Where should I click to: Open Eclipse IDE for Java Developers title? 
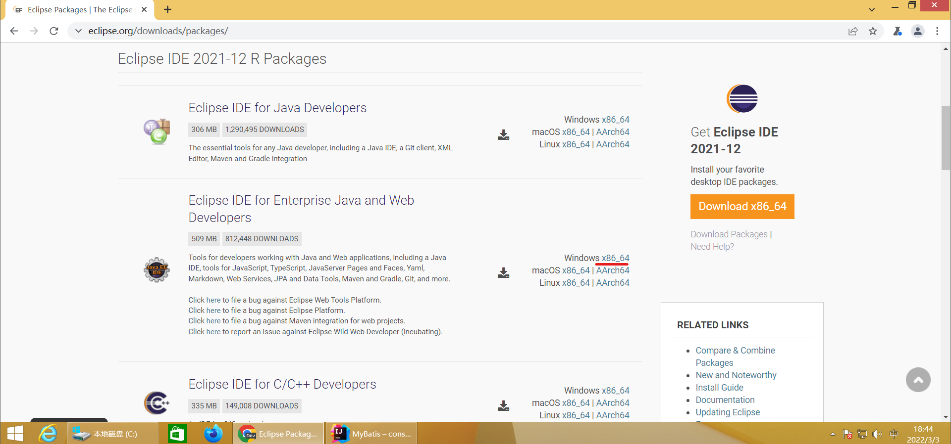pyautogui.click(x=277, y=108)
